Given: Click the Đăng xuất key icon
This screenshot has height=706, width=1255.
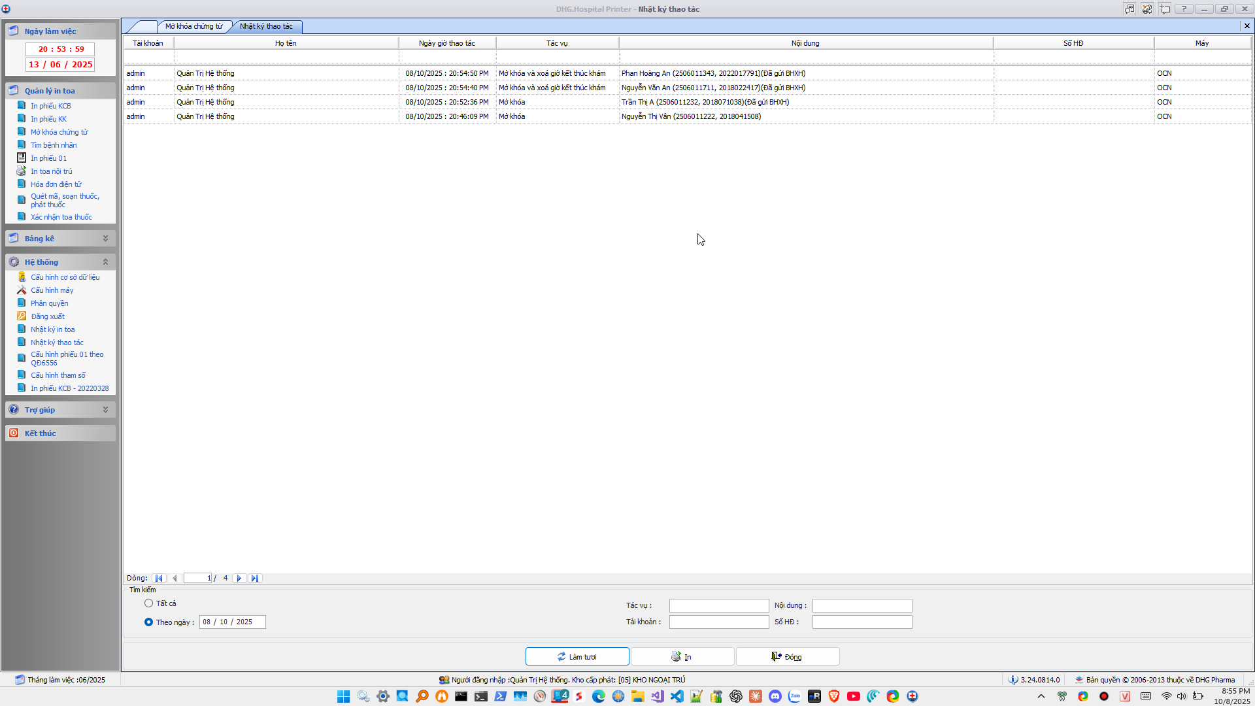Looking at the screenshot, I should coord(21,316).
